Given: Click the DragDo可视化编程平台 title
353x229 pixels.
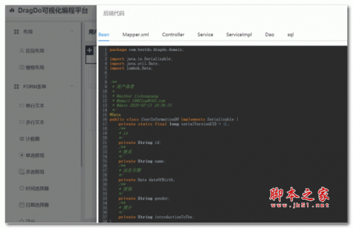Looking at the screenshot, I should point(53,11).
